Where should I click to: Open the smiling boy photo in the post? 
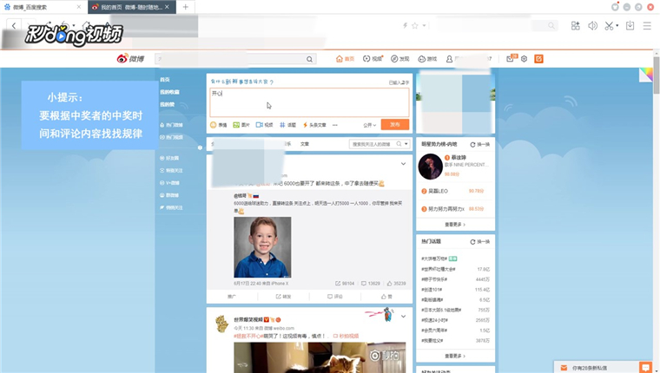coord(262,247)
